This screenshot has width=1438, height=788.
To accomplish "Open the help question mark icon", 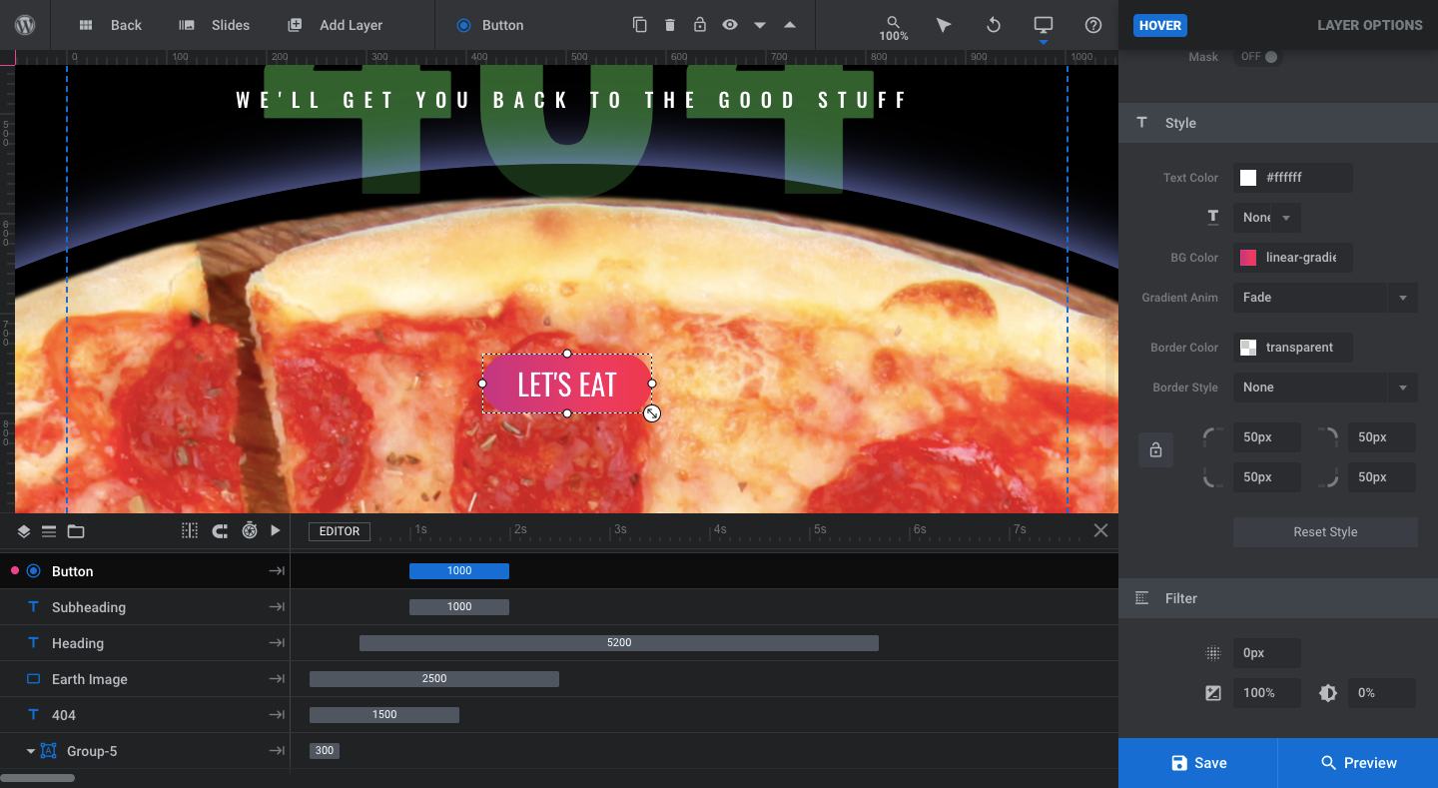I will (x=1093, y=25).
